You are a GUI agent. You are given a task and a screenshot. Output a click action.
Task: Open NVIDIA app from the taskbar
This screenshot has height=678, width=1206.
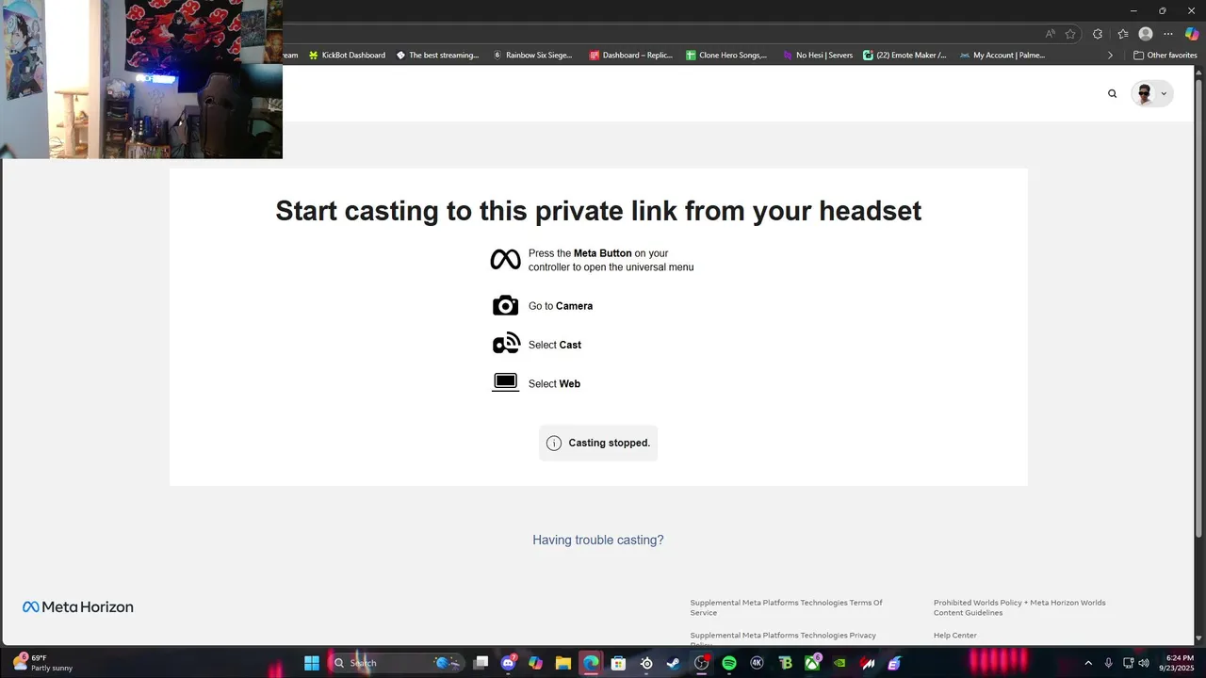tap(839, 663)
